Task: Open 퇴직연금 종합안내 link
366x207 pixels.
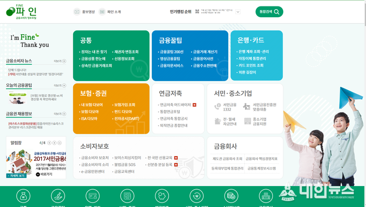Action: 173,125
